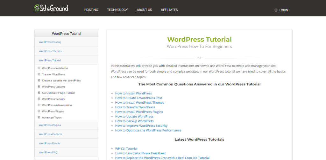The width and height of the screenshot is (326, 160).
Task: Click the WordPress Updates tree label
Action: click(x=53, y=86)
